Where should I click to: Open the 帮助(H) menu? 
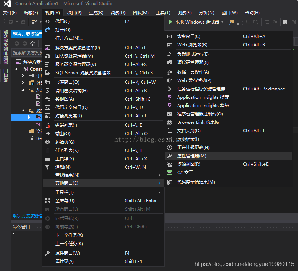(252, 13)
